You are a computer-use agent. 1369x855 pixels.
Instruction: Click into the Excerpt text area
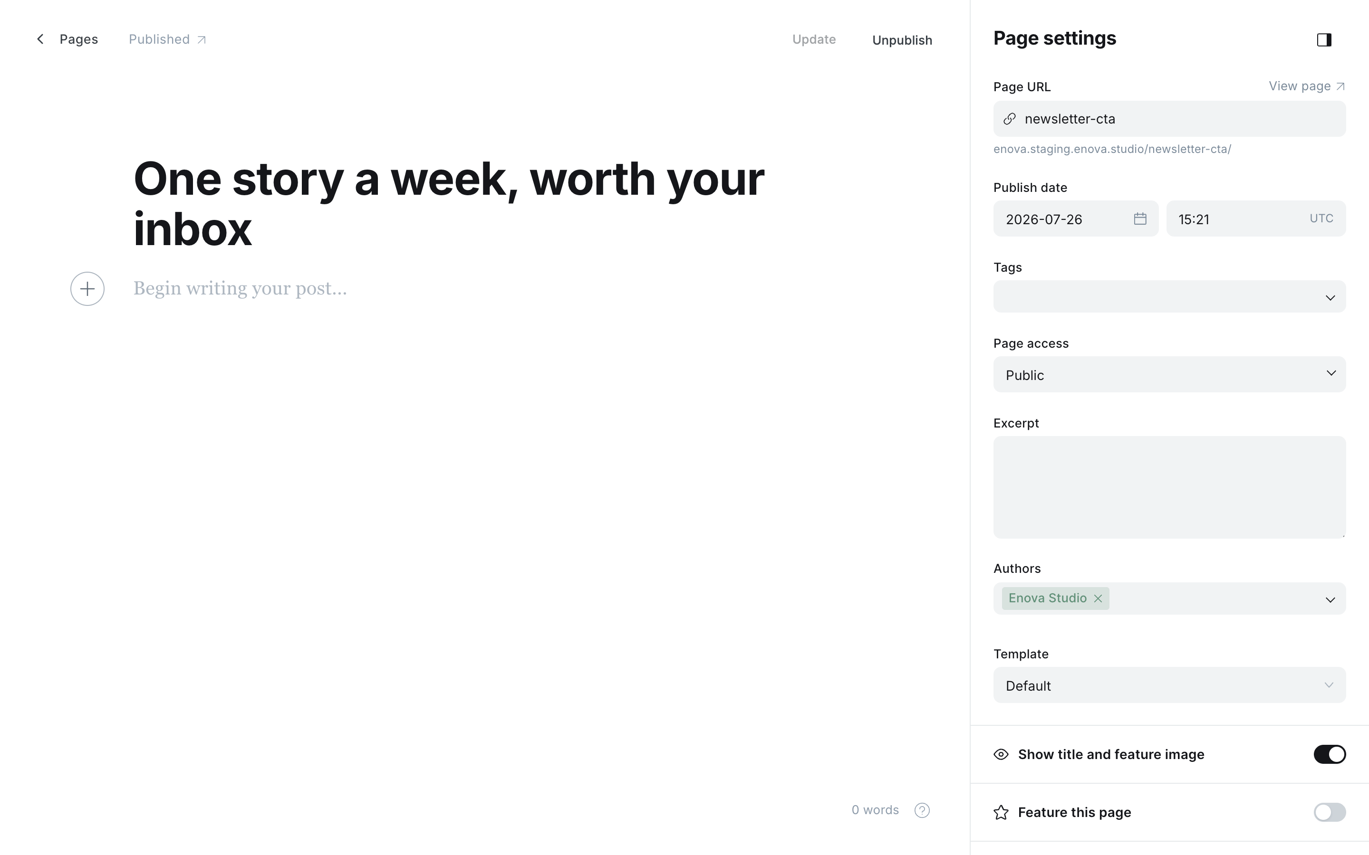click(1169, 487)
